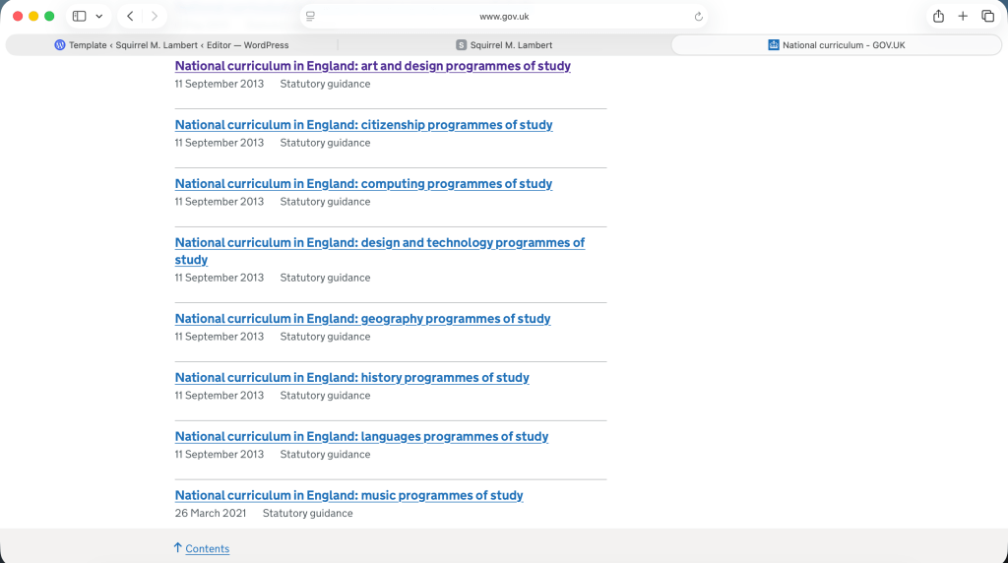
Task: Focus the www.gov.uk address bar
Action: [503, 17]
